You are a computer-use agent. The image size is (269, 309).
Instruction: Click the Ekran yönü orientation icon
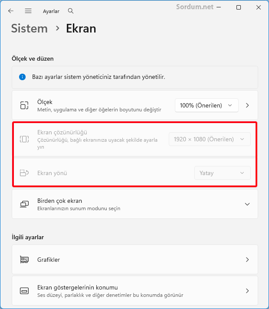(24, 173)
